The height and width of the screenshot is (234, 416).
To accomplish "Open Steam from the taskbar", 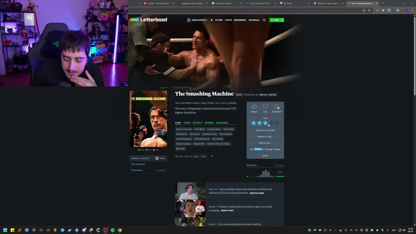I will coord(70,230).
